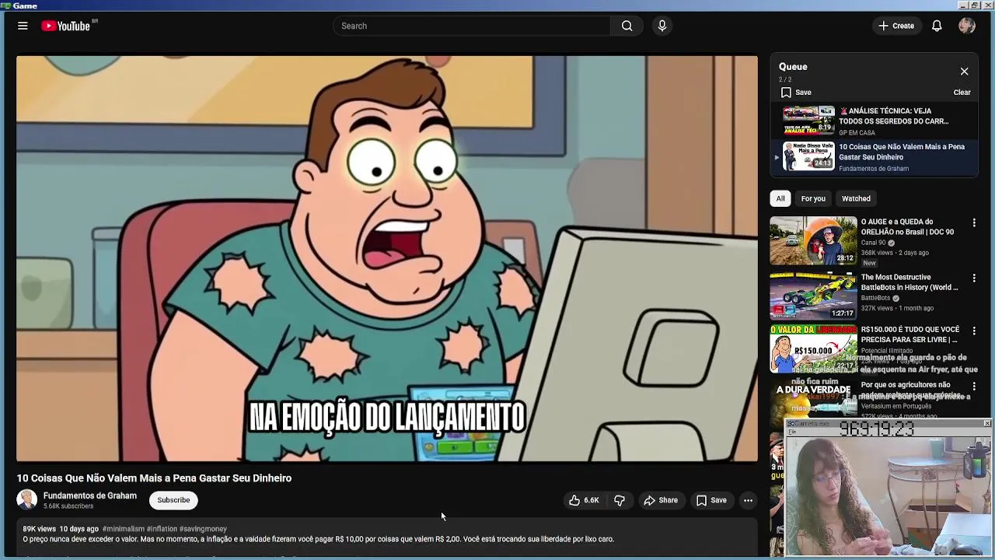Open Fundamentos de Graham channel name link

(90, 495)
